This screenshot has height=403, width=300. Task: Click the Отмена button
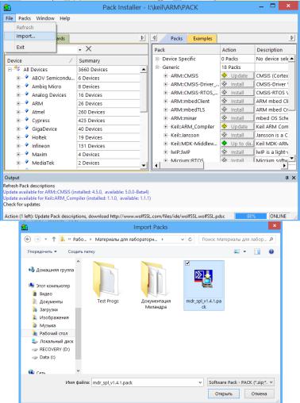point(259,393)
